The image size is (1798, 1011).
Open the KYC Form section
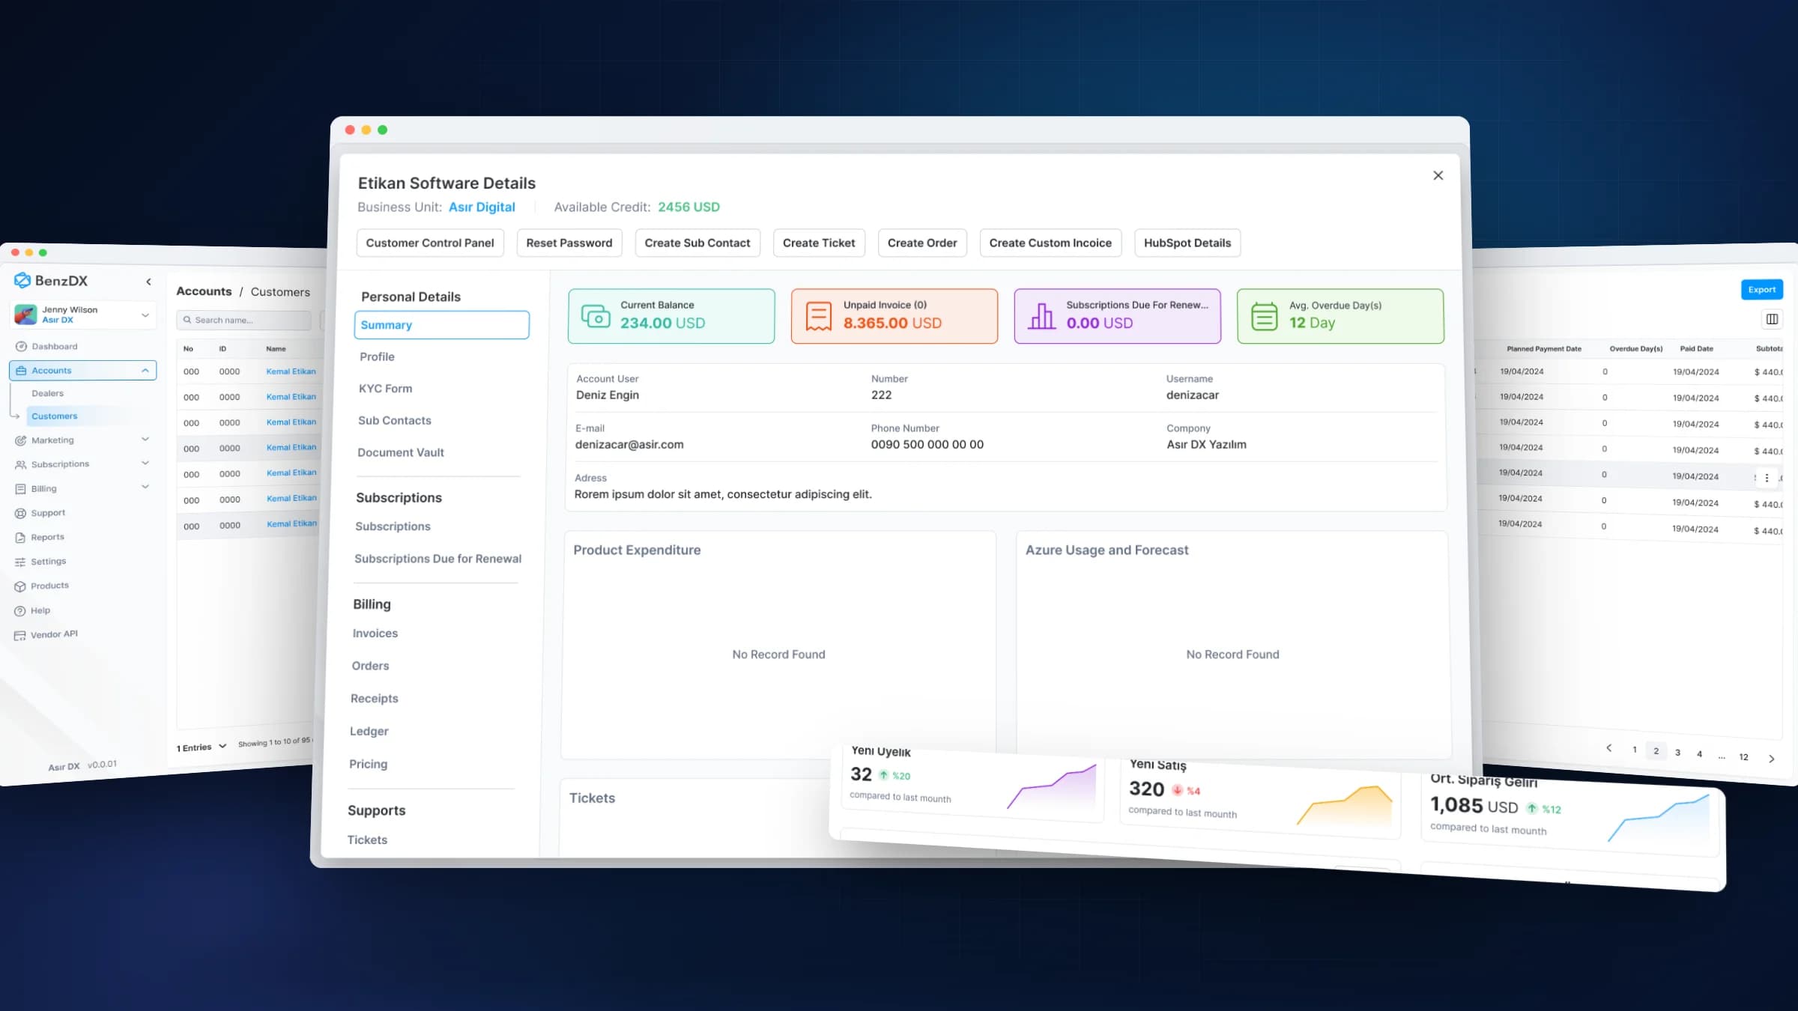[x=385, y=389]
